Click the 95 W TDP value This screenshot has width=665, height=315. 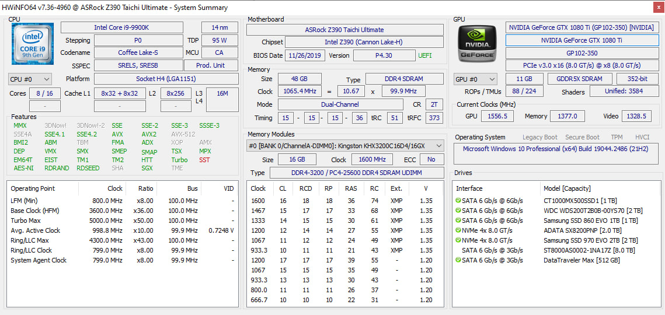pyautogui.click(x=220, y=40)
